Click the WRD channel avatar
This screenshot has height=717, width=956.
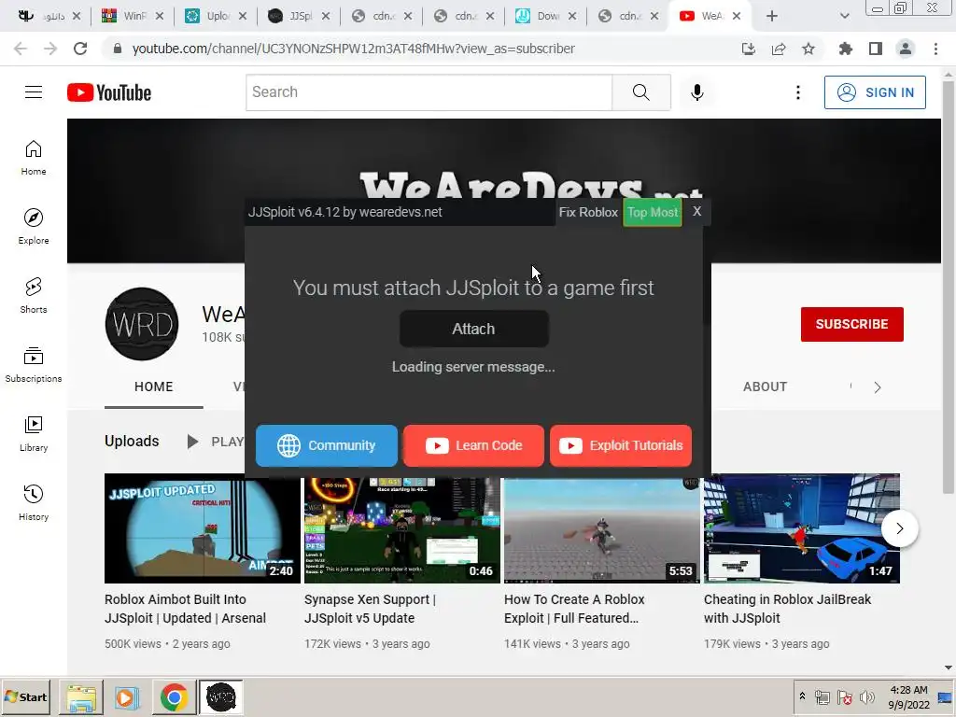(x=142, y=324)
